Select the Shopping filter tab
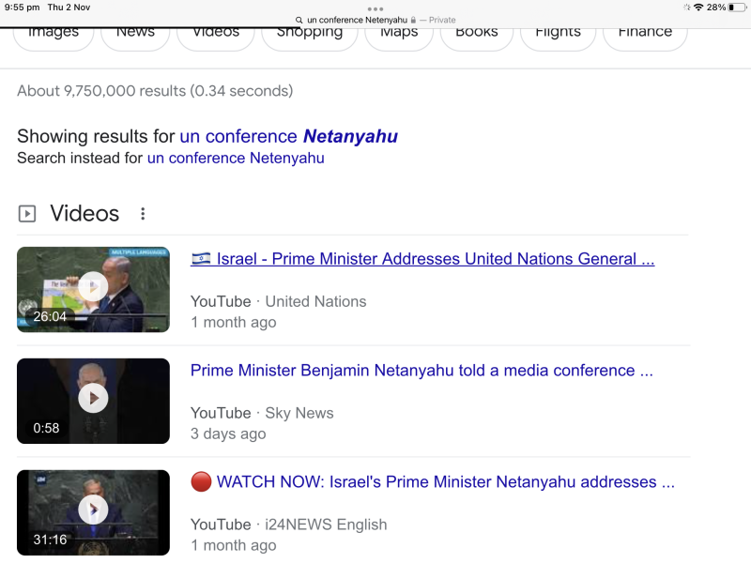This screenshot has height=563, width=751. pyautogui.click(x=310, y=33)
